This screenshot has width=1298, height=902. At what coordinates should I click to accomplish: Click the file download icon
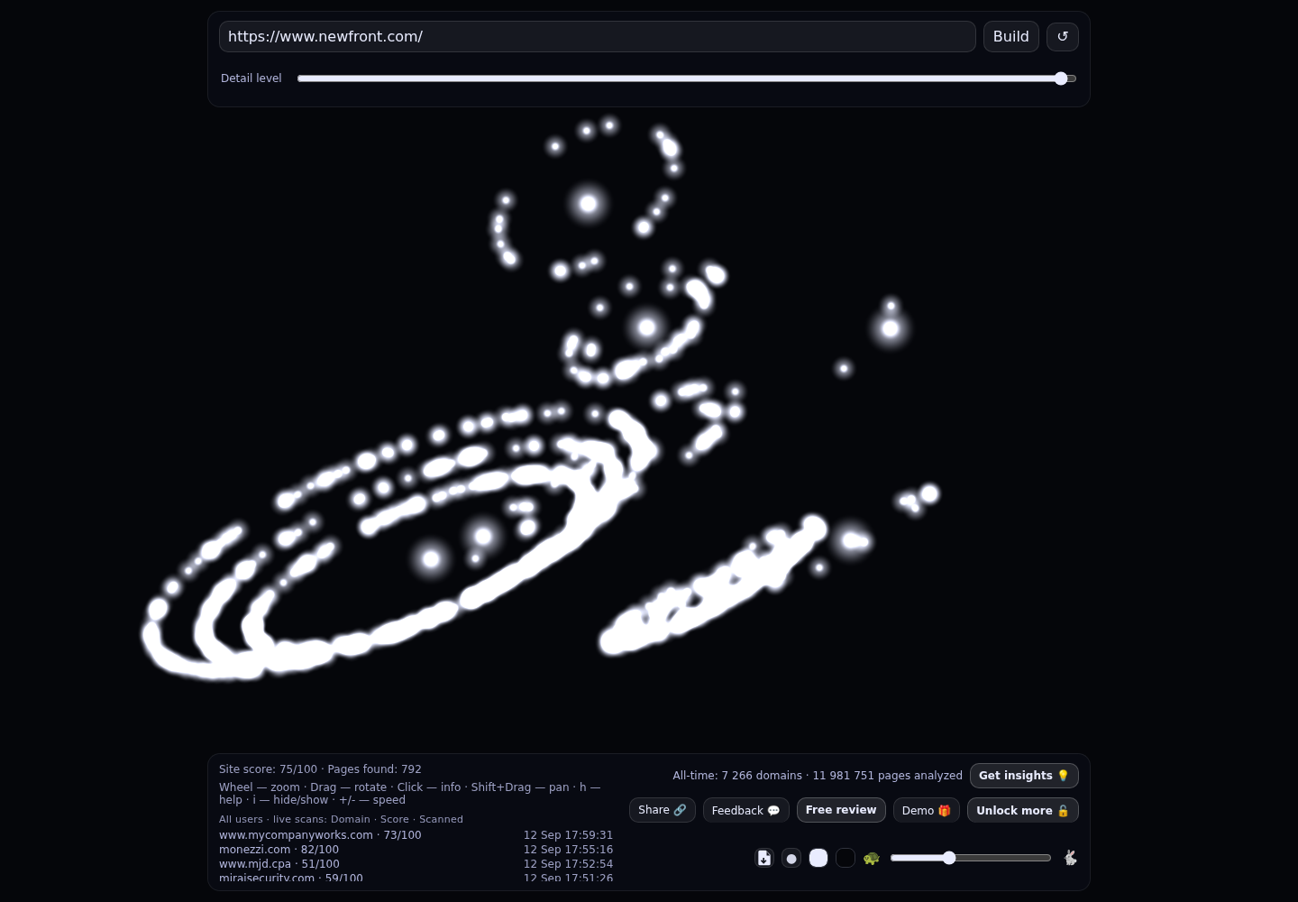coord(764,858)
